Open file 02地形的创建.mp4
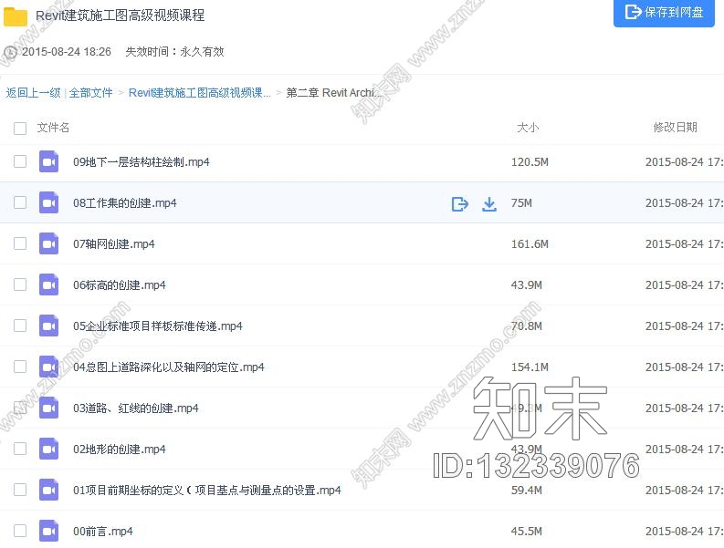The image size is (724, 548). pos(120,450)
